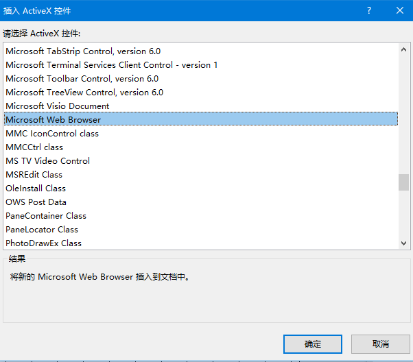Choose OleInstall Class from the list
This screenshot has width=413, height=362.
click(x=36, y=189)
